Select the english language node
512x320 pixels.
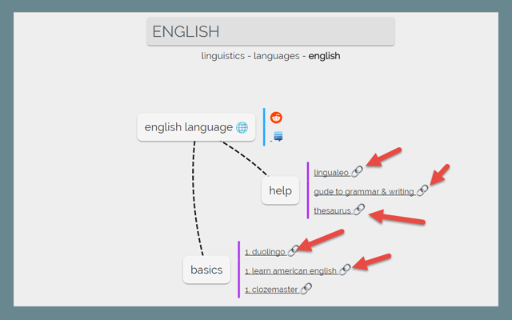(x=196, y=127)
